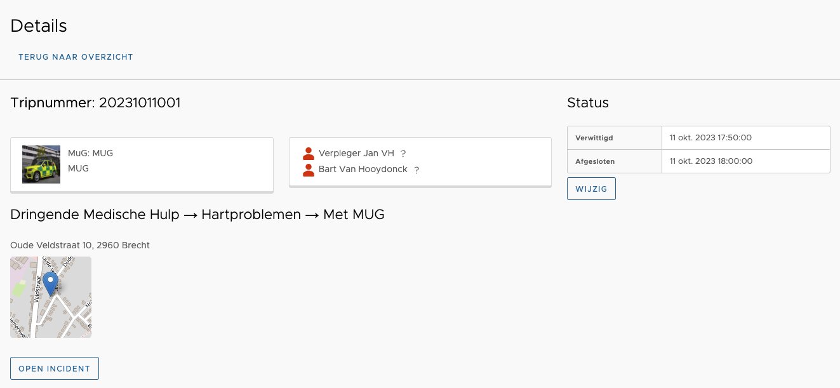
Task: Click the address Oude Veldstraat 10, 2960 Brecht
Action: pos(80,245)
